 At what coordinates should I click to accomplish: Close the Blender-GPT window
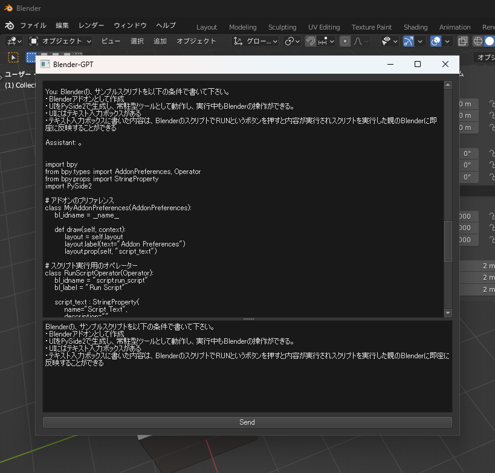pos(445,65)
